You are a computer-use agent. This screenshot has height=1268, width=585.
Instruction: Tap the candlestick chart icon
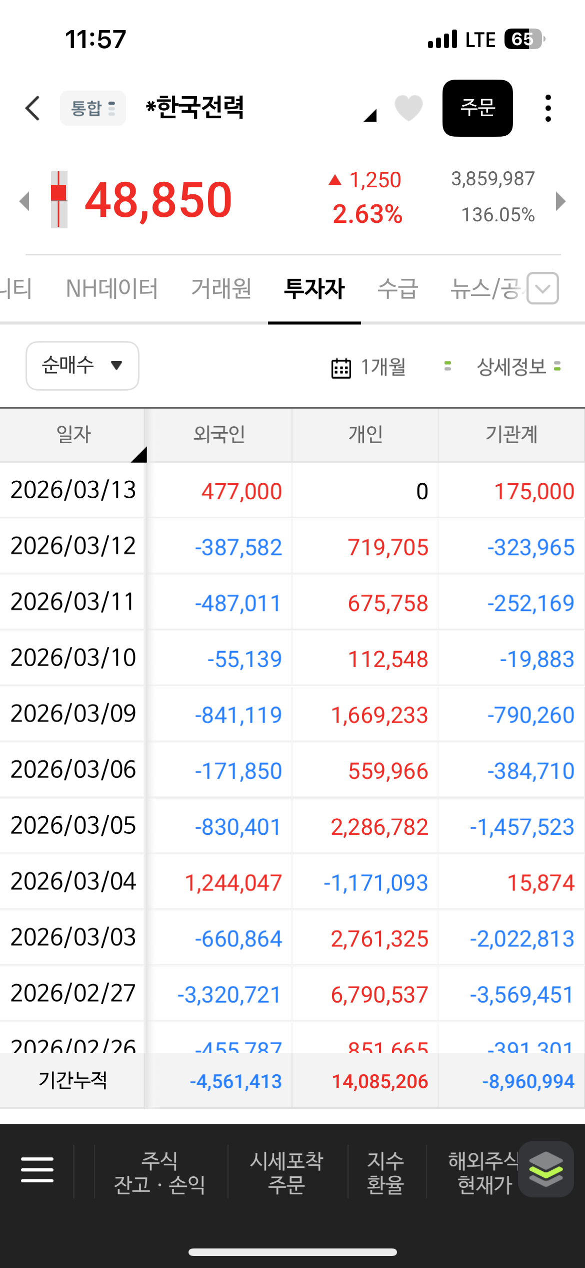[x=59, y=200]
